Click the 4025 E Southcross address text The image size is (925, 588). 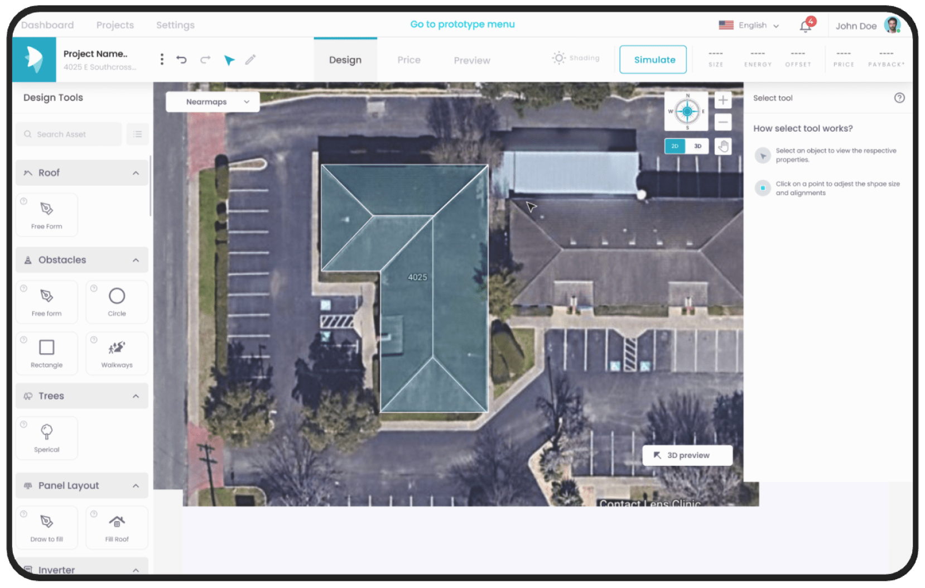coord(100,67)
